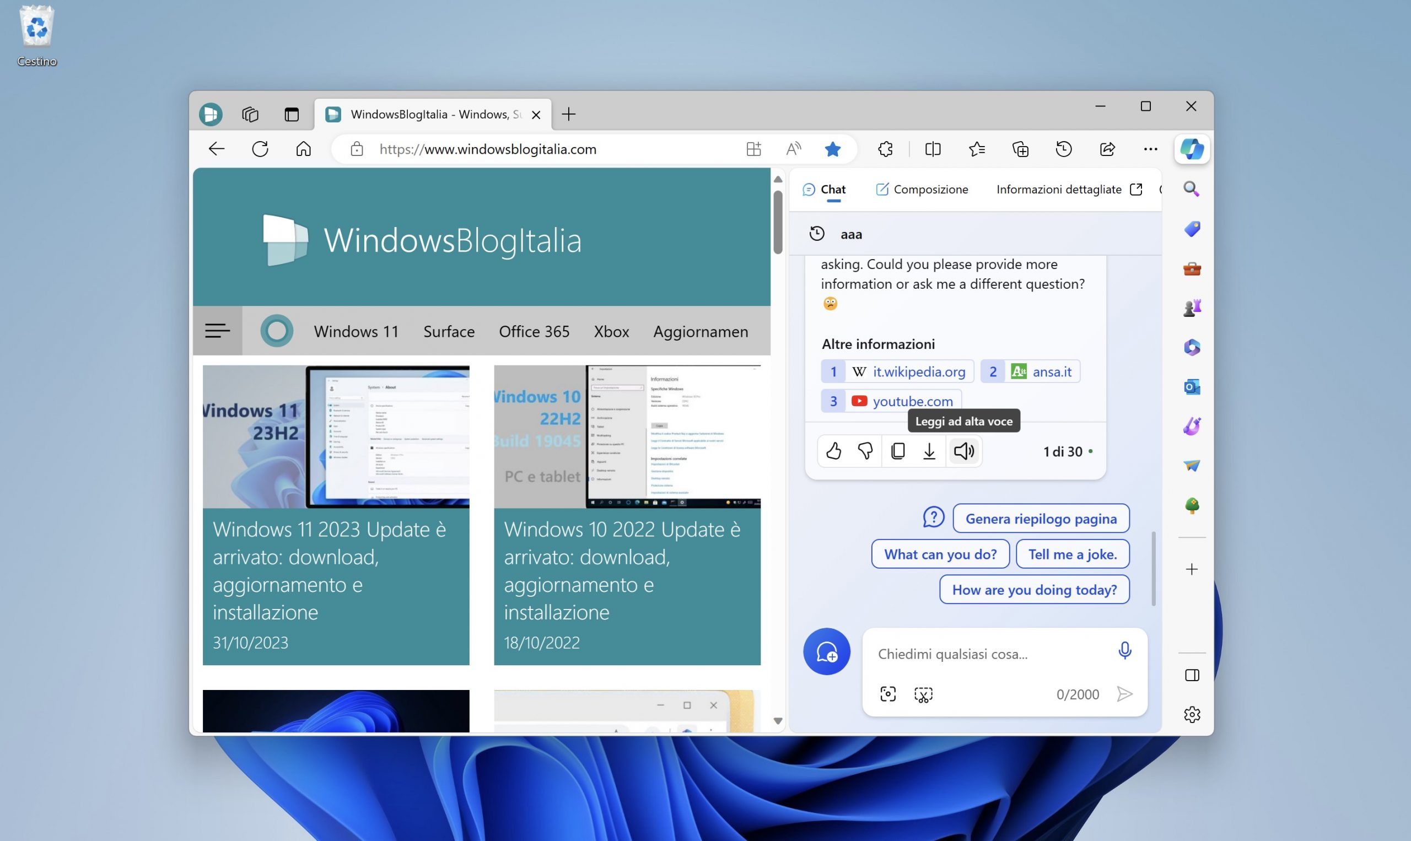Open the youtube.com source link
This screenshot has width=1411, height=841.
point(891,401)
